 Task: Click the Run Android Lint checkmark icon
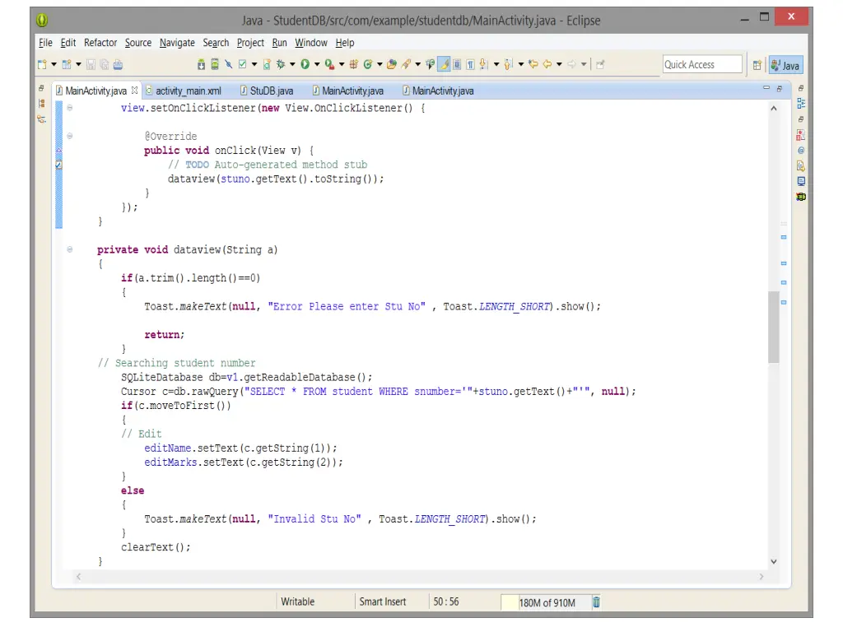click(243, 64)
